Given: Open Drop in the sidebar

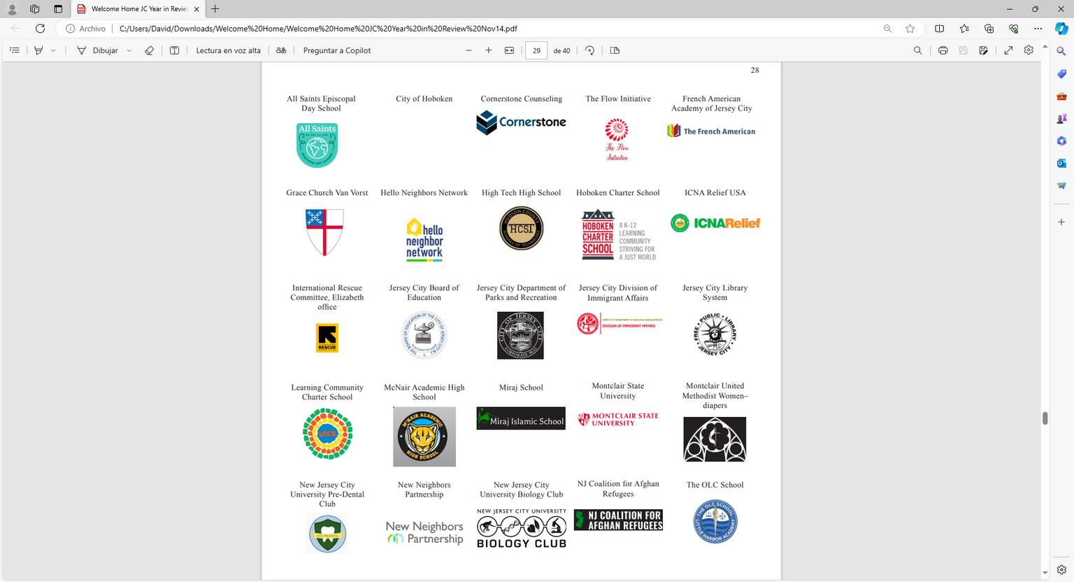Looking at the screenshot, I should [1061, 186].
